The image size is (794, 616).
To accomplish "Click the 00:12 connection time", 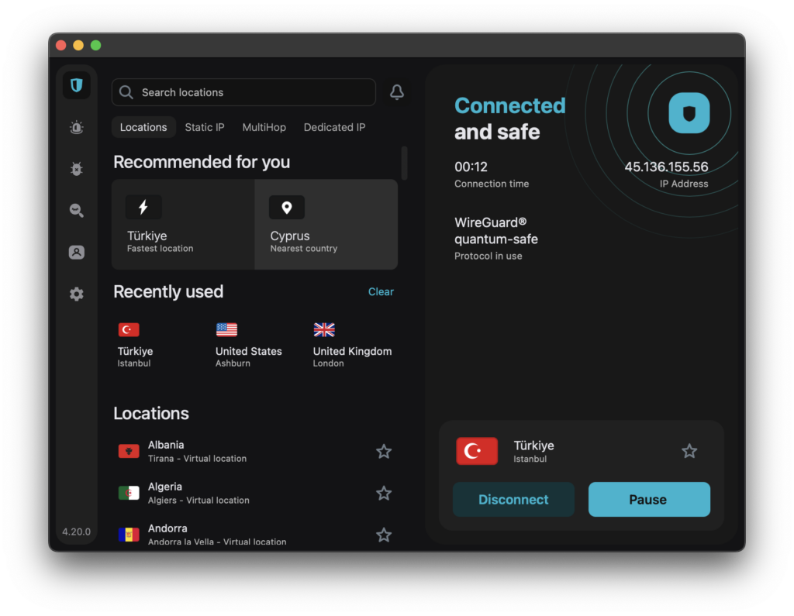I will 471,167.
